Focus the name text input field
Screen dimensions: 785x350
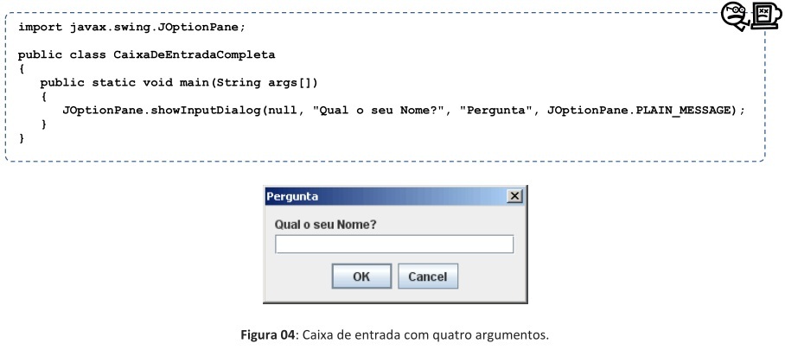pyautogui.click(x=394, y=245)
